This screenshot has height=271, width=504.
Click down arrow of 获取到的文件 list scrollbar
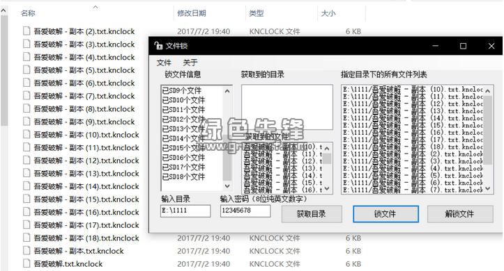click(x=327, y=188)
